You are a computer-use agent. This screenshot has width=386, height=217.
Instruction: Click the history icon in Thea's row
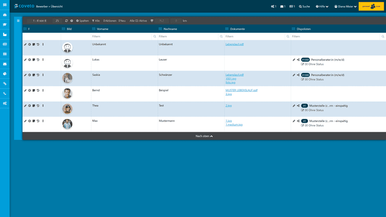[38, 106]
